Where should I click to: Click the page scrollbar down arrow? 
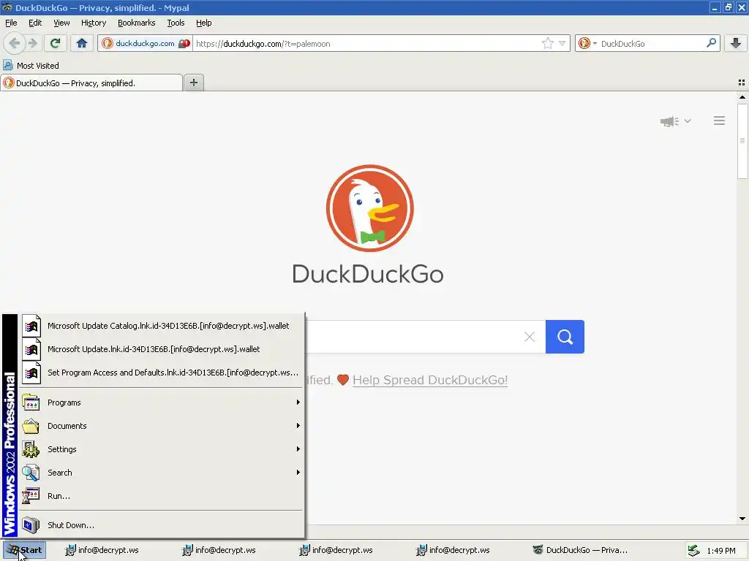point(742,519)
